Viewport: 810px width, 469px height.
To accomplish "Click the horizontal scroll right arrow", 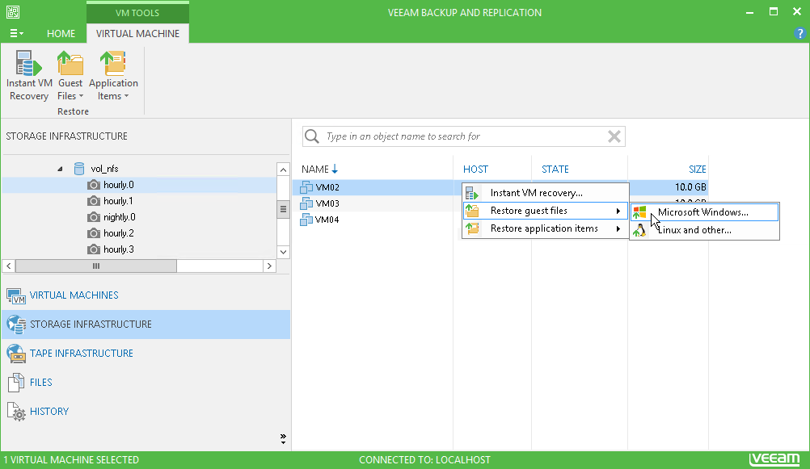I will (269, 266).
